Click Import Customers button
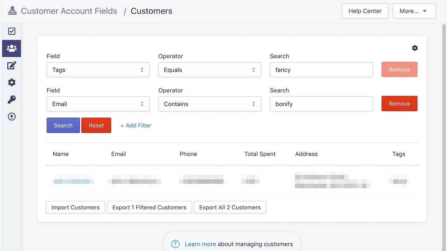This screenshot has height=251, width=447. 75,207
